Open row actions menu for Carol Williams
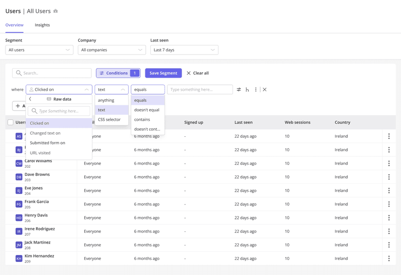Screen dimensions: 401x275 [388, 163]
